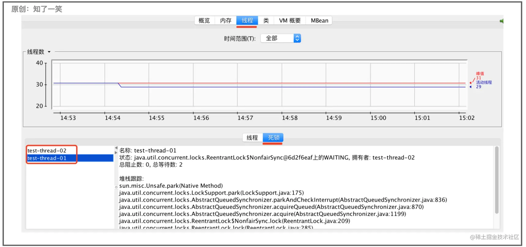Select the 死锁 deadlock sub-tab

coord(273,138)
